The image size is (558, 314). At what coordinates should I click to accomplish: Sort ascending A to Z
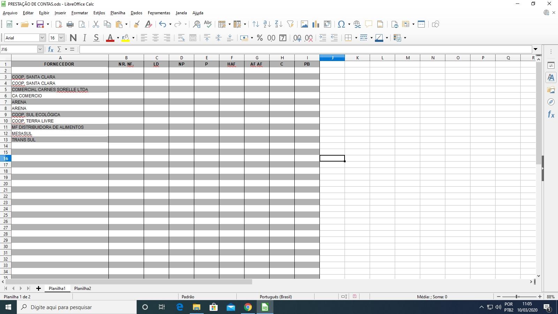(267, 24)
